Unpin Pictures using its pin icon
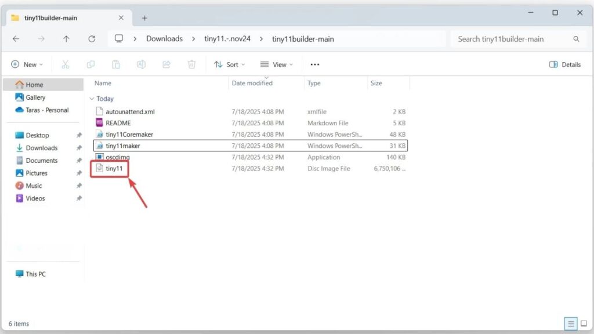 [x=79, y=173]
